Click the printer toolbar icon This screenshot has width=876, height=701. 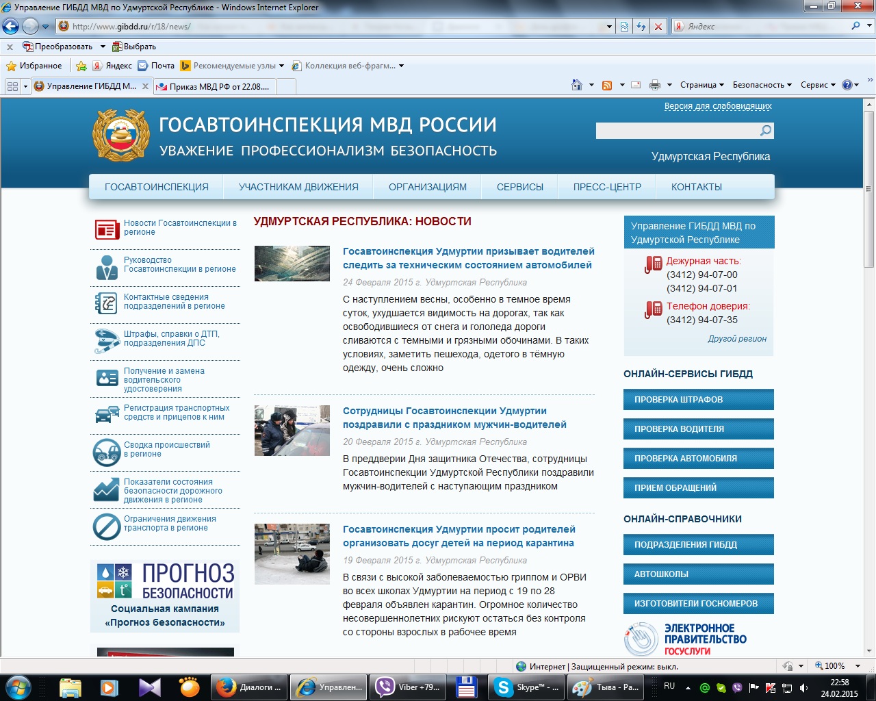(x=655, y=85)
